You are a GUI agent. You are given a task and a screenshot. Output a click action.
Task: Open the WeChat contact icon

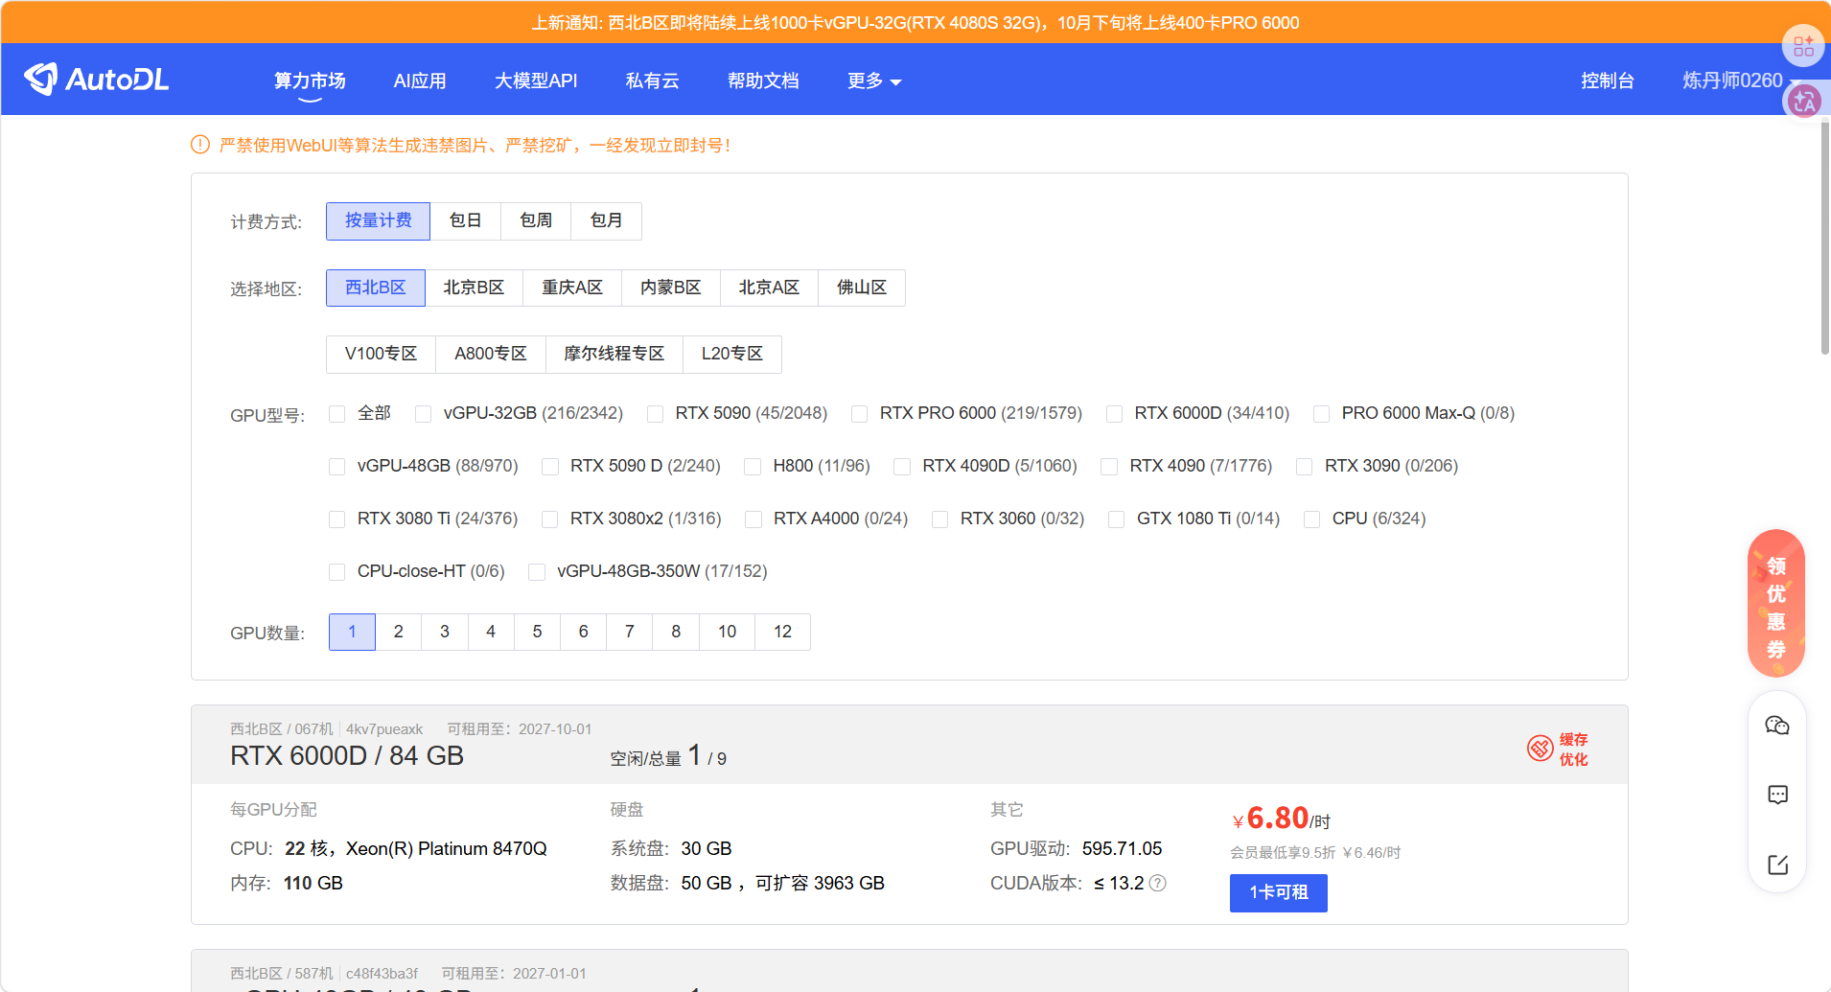[x=1777, y=726]
